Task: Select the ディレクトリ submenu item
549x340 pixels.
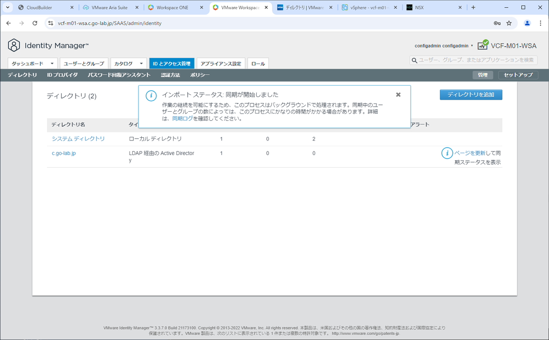Action: [x=22, y=75]
